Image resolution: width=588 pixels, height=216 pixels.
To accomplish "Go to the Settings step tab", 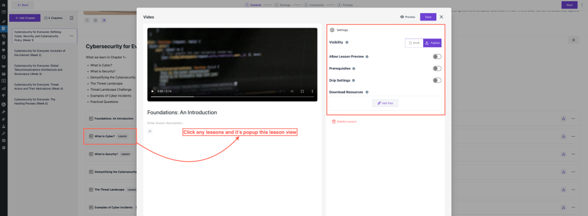I will tap(283, 5).
